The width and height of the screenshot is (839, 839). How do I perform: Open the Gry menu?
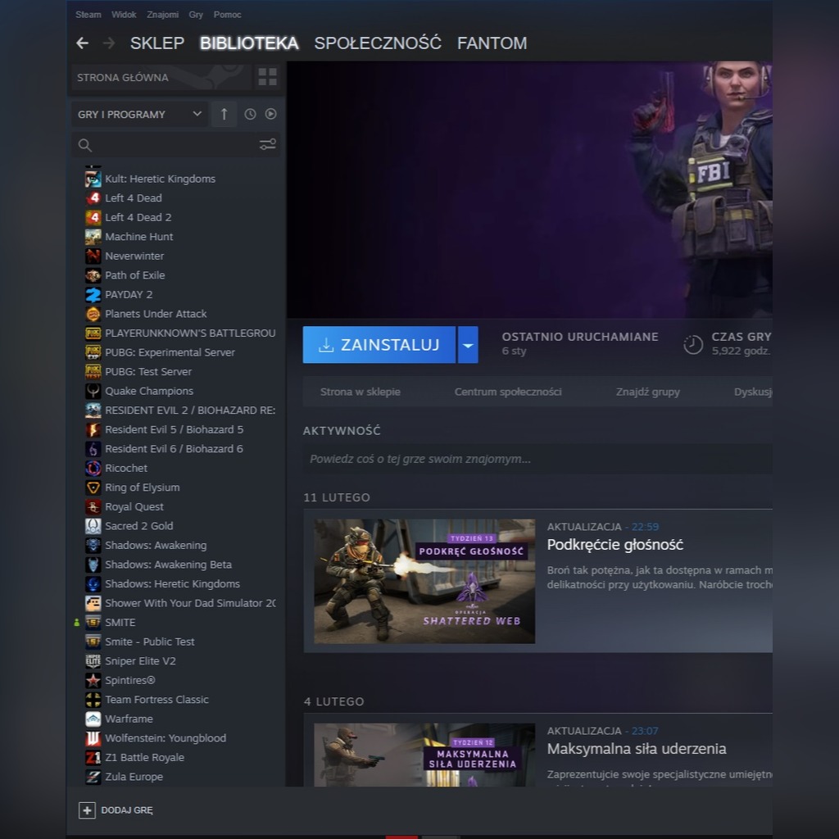pyautogui.click(x=196, y=15)
